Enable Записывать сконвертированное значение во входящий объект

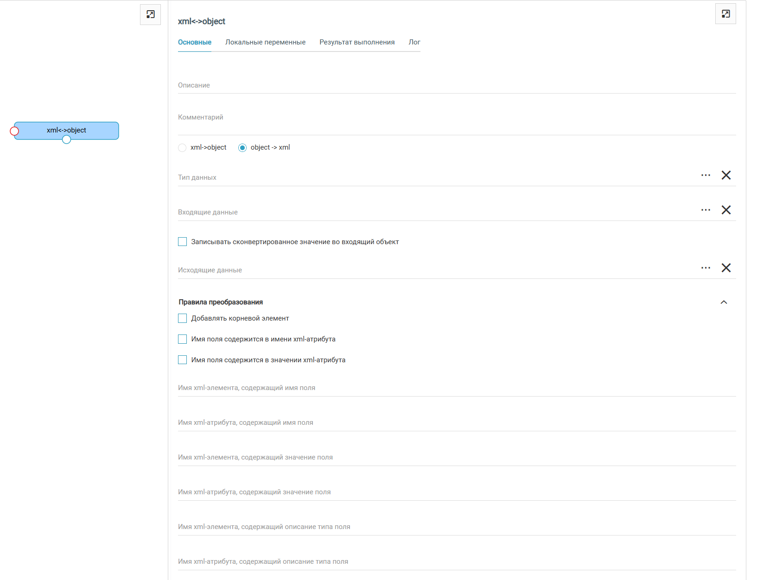click(x=183, y=242)
